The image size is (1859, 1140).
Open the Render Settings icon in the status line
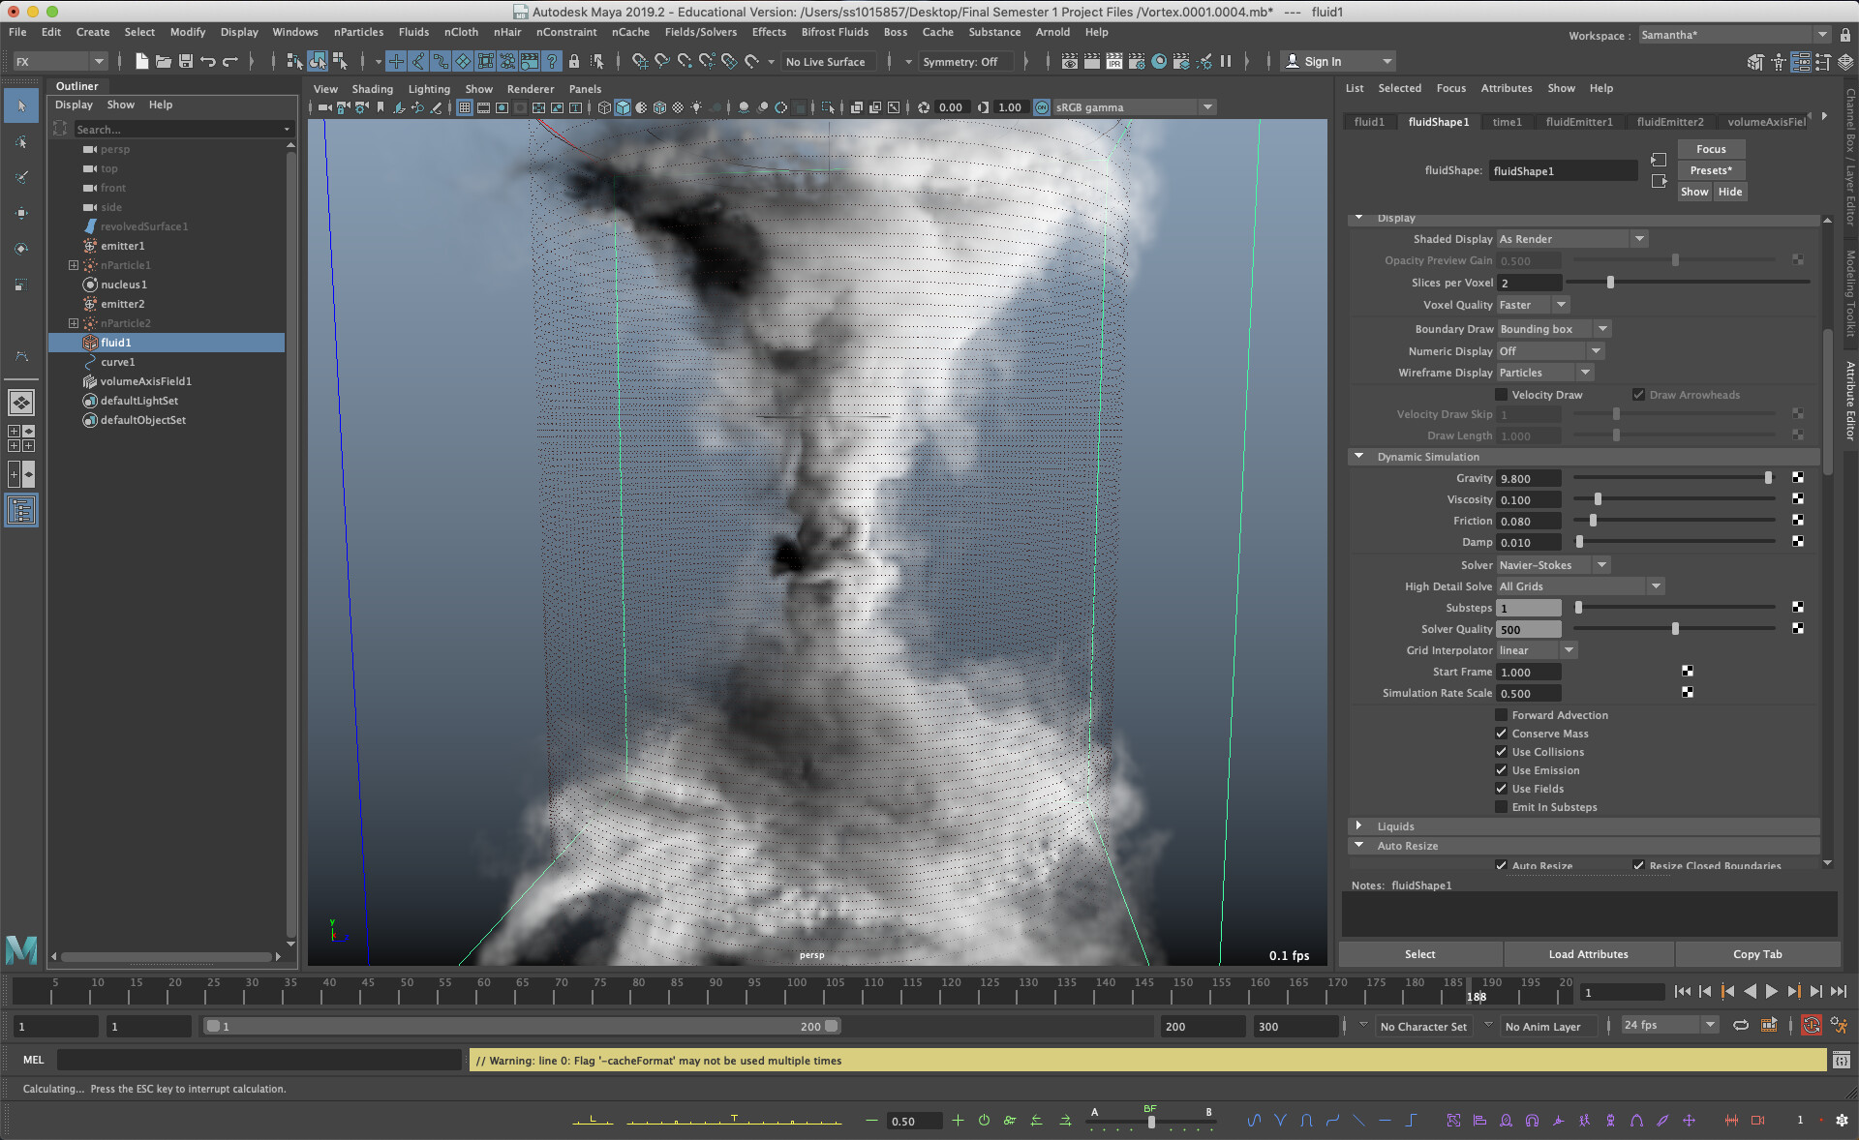pyautogui.click(x=1137, y=61)
